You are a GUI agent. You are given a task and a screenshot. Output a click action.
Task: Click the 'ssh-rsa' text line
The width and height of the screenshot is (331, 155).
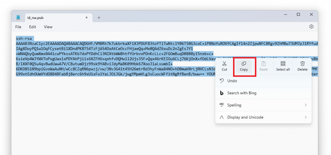click(24, 39)
